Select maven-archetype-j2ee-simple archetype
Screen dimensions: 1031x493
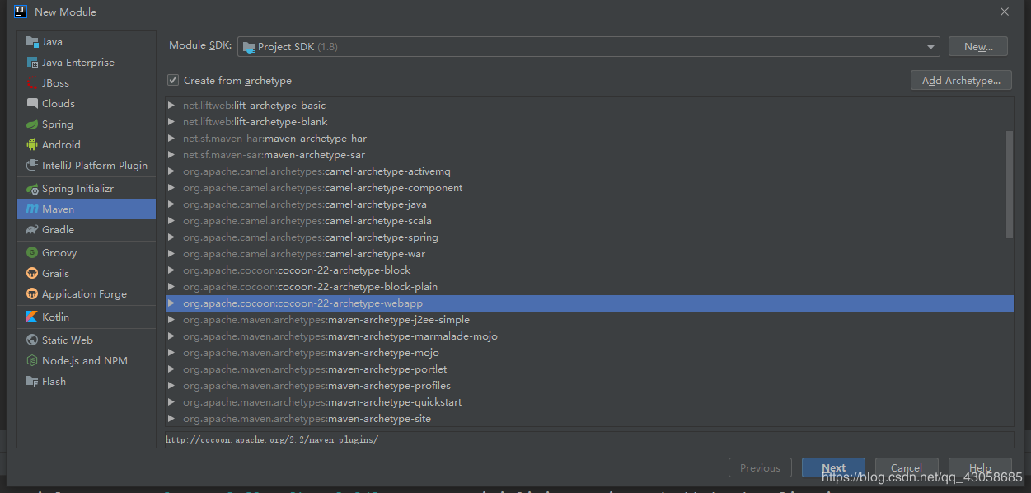589,320
